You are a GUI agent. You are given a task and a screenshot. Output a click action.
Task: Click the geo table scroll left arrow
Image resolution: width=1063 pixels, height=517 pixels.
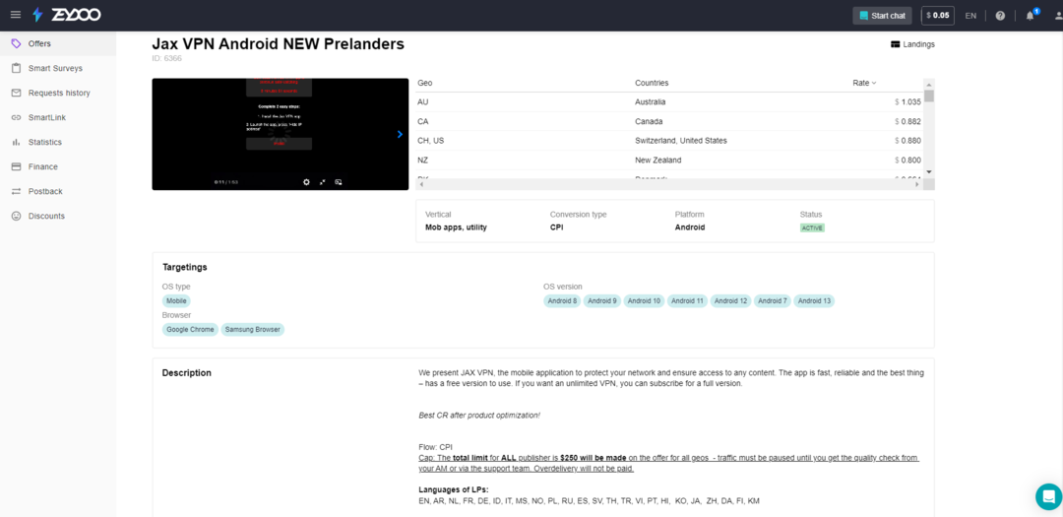pyautogui.click(x=421, y=184)
